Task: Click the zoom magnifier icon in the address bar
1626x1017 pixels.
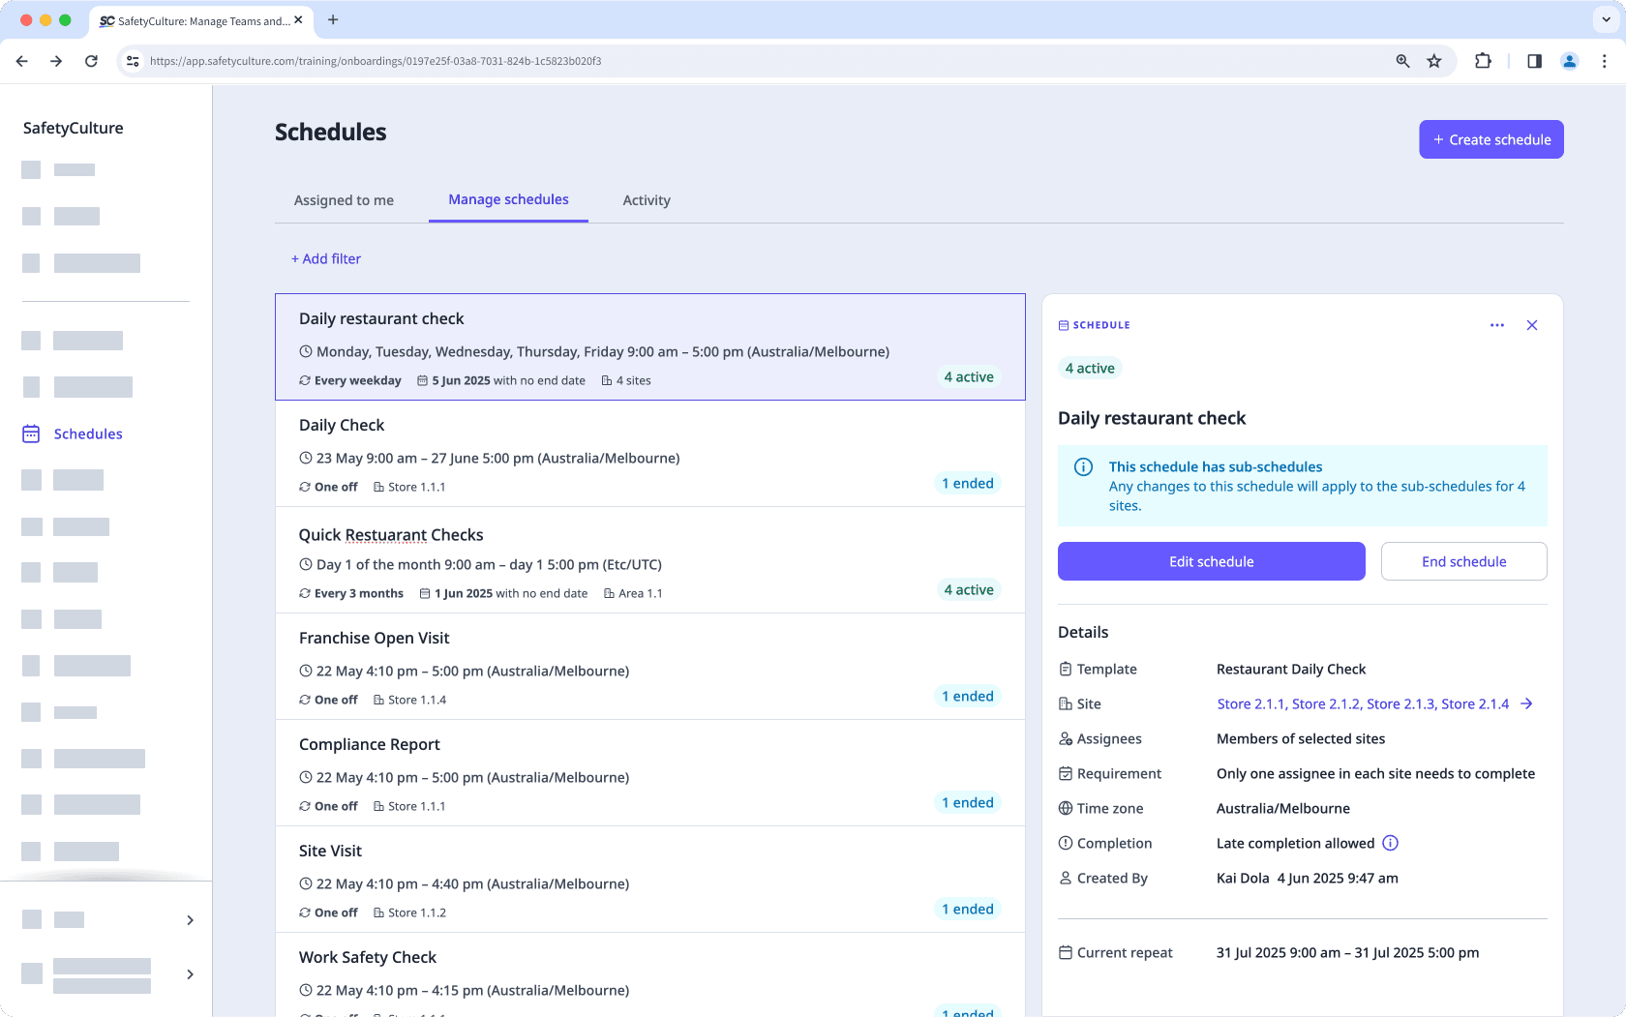Action: (1402, 60)
